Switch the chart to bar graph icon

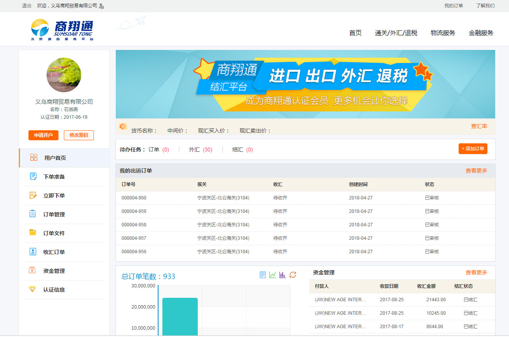tap(282, 275)
